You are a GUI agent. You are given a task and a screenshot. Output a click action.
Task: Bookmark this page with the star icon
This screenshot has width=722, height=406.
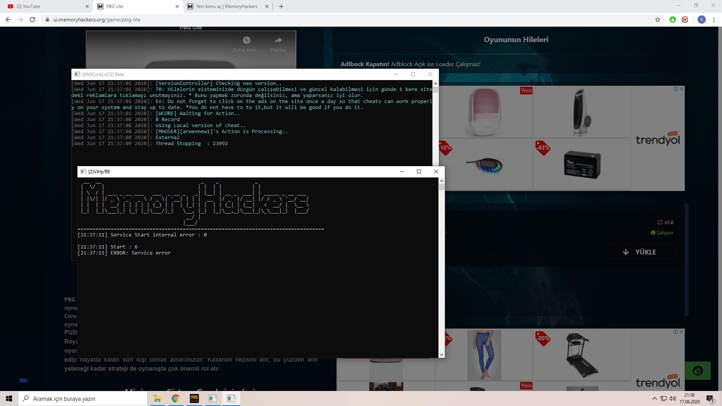(658, 20)
